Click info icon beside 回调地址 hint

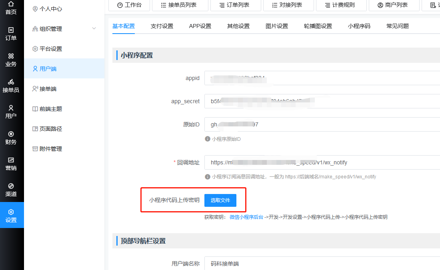coord(208,176)
